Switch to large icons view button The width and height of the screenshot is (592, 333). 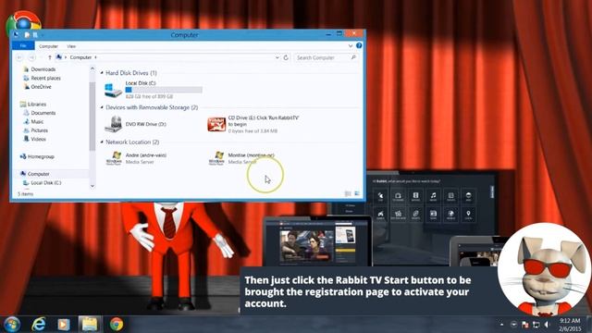[x=357, y=193]
